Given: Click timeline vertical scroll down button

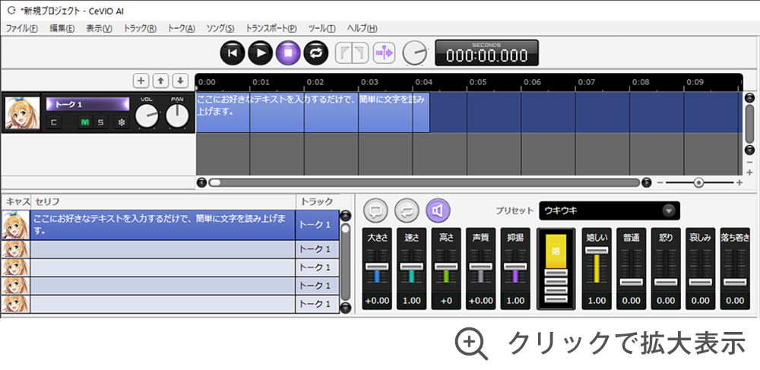Looking at the screenshot, I should [749, 150].
